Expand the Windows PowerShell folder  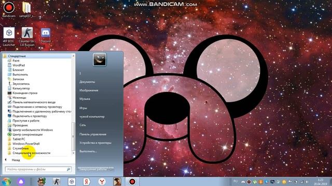click(26, 144)
